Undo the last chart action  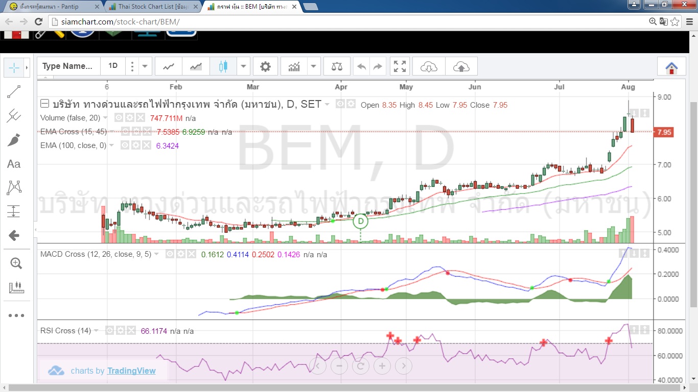coord(362,66)
